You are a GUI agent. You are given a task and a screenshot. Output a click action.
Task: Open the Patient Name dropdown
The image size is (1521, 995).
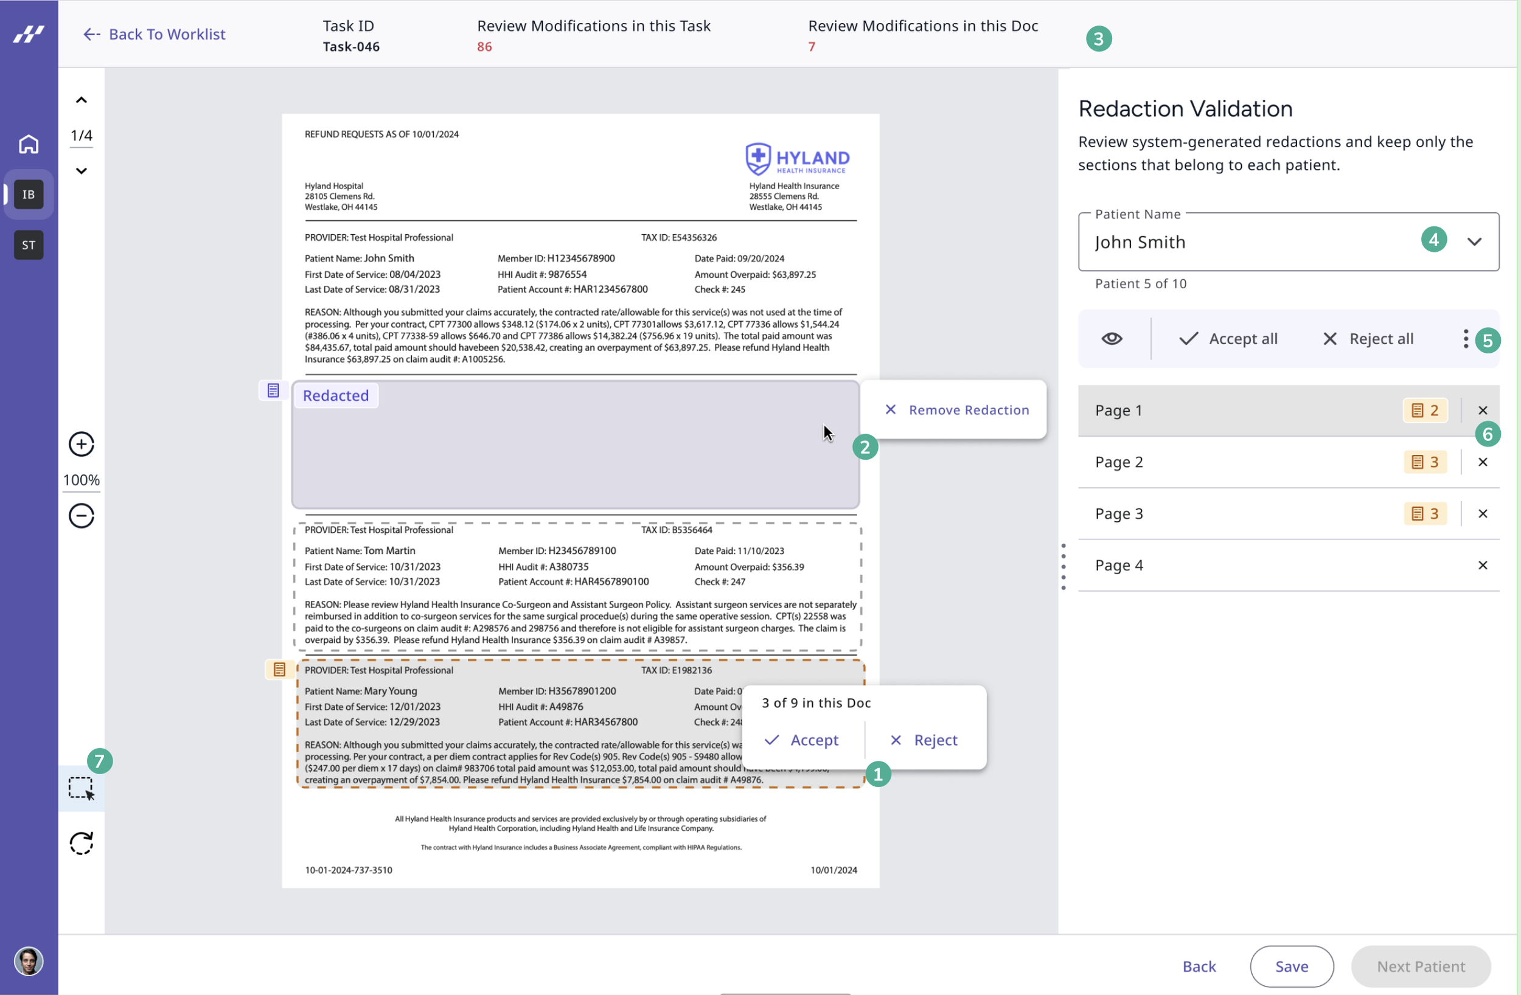1474,242
